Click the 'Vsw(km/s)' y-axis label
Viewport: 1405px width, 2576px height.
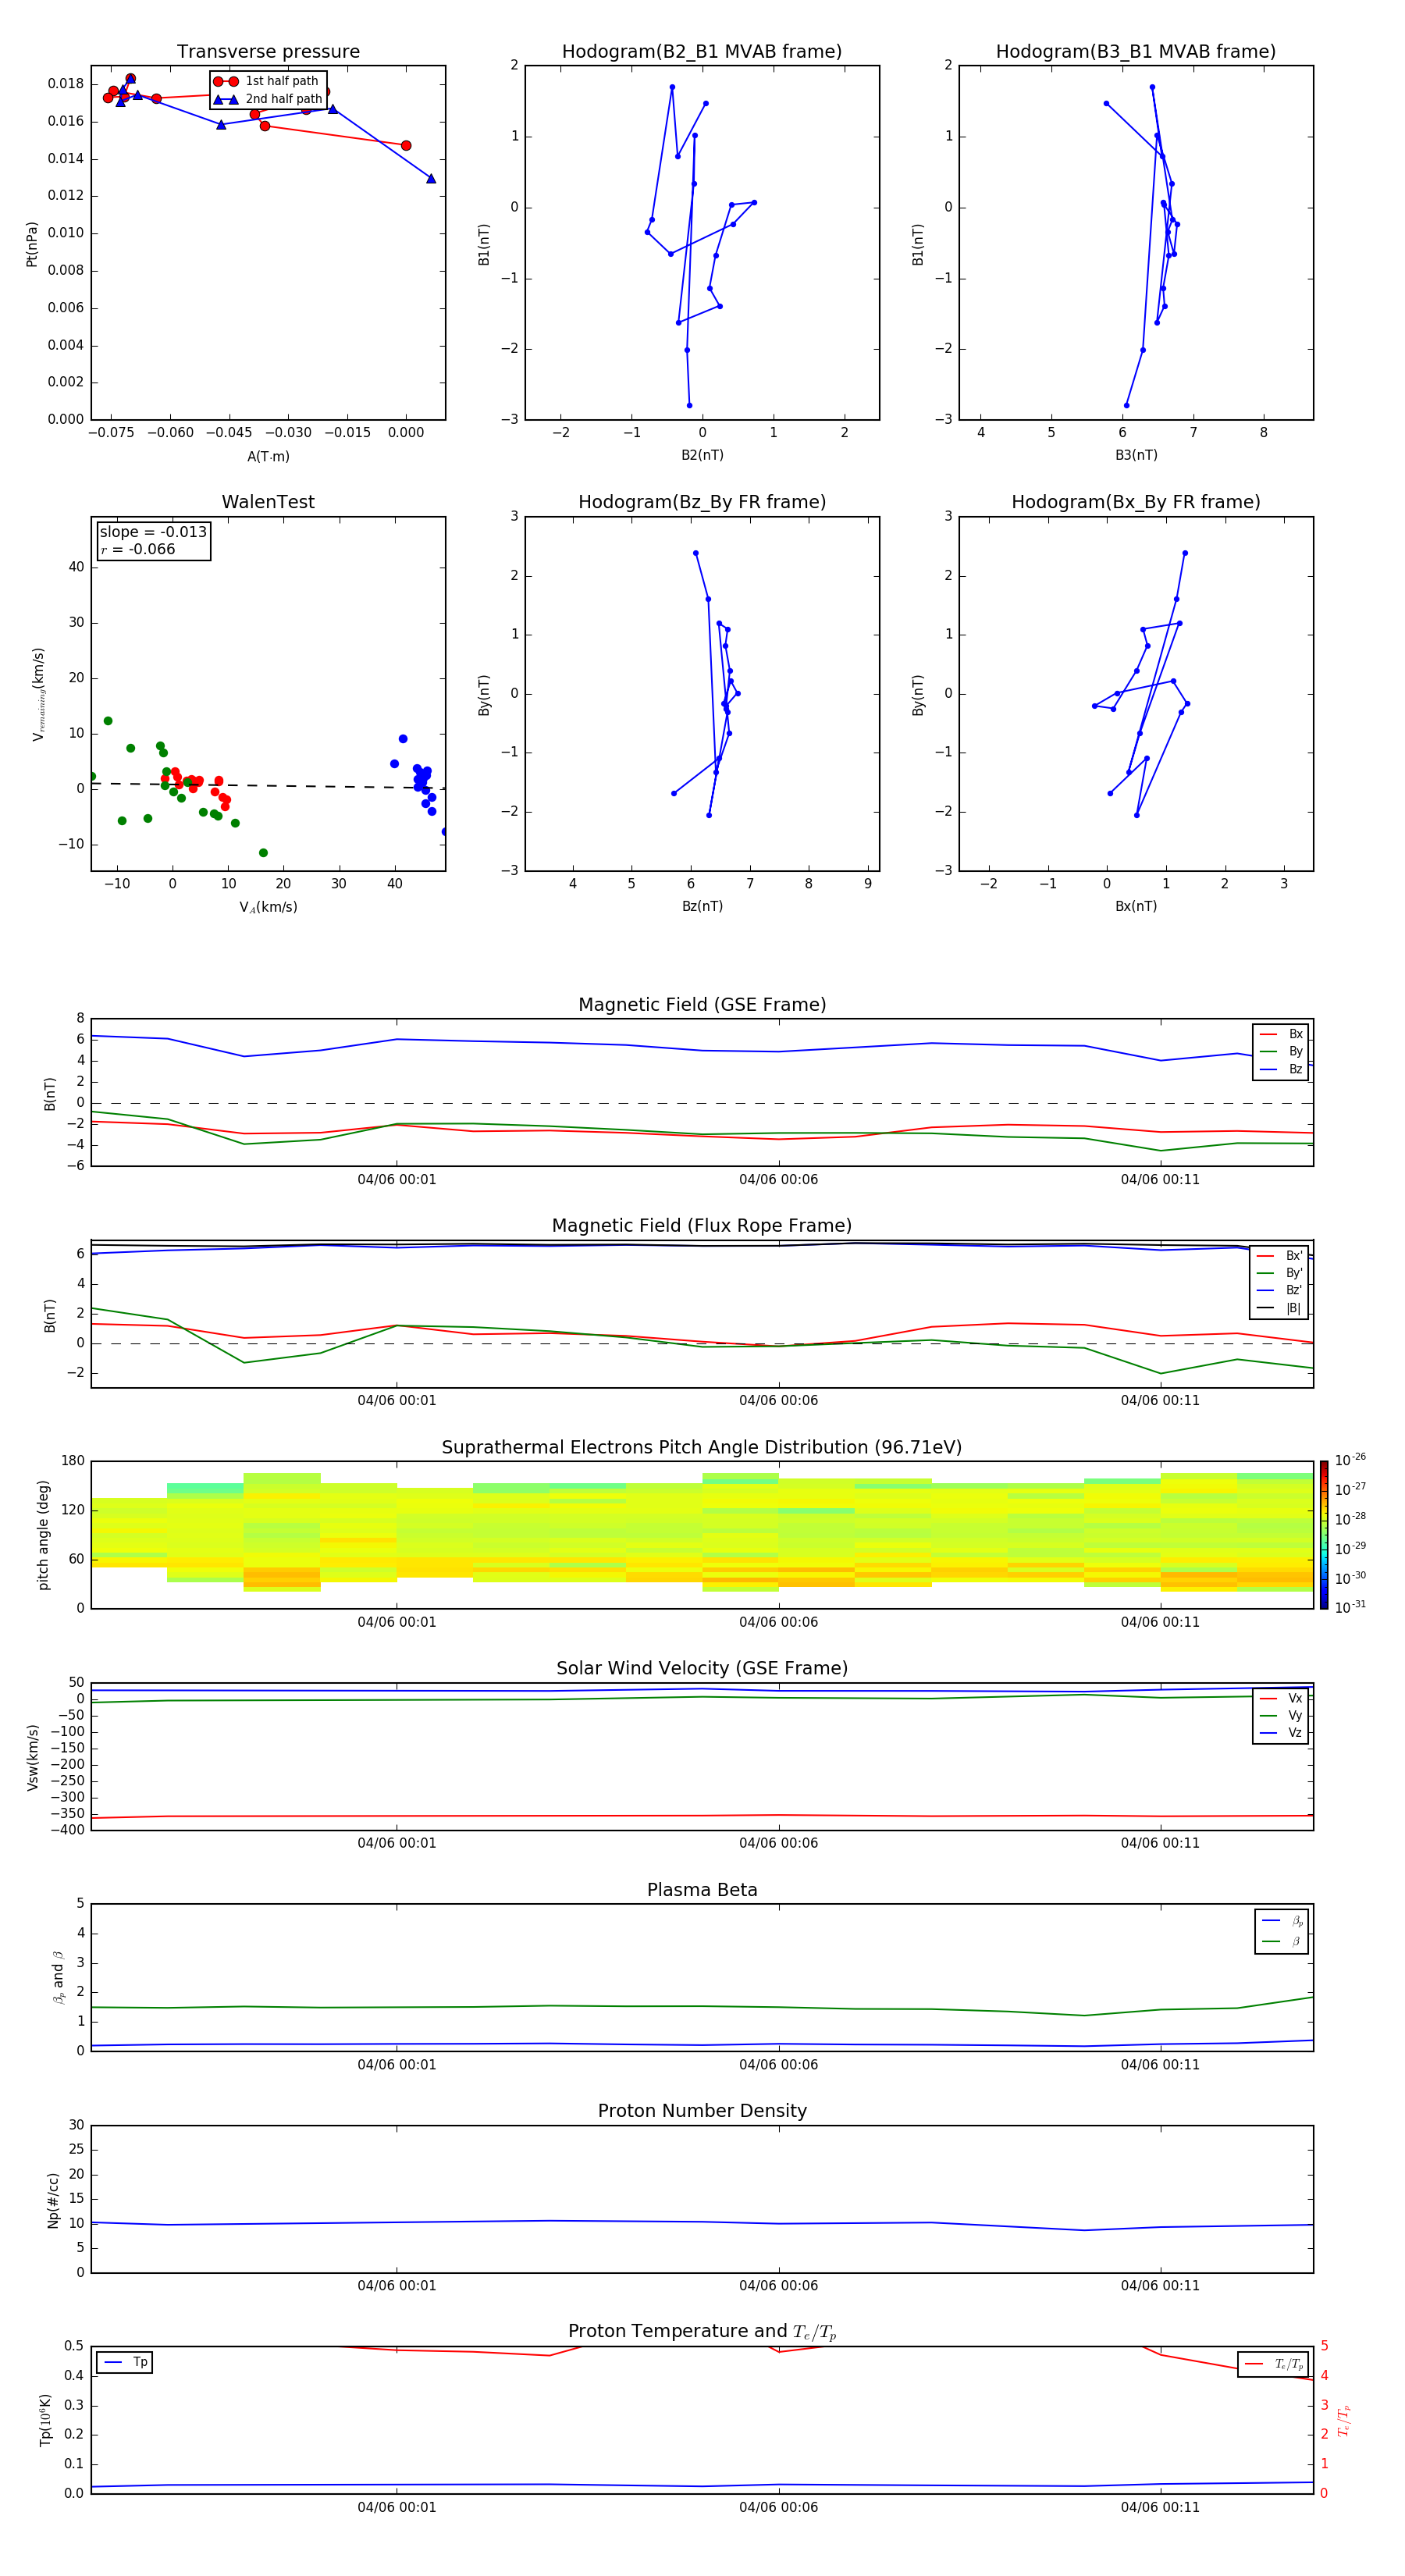(x=32, y=1757)
